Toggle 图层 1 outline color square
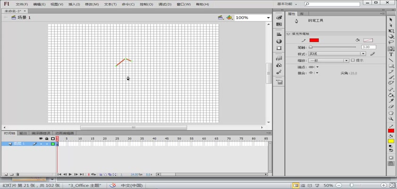 pyautogui.click(x=52, y=144)
